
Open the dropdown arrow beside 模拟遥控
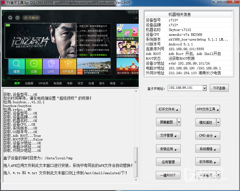coord(218,122)
